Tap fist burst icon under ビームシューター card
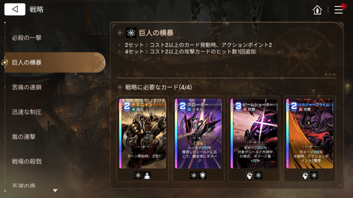Viewport: 353px width, 198px height. click(x=250, y=175)
